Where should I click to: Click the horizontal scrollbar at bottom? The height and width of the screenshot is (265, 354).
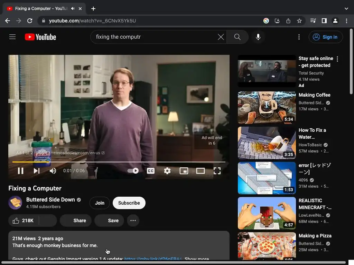pyautogui.click(x=173, y=263)
